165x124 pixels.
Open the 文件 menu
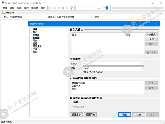pyautogui.click(x=5, y=8)
